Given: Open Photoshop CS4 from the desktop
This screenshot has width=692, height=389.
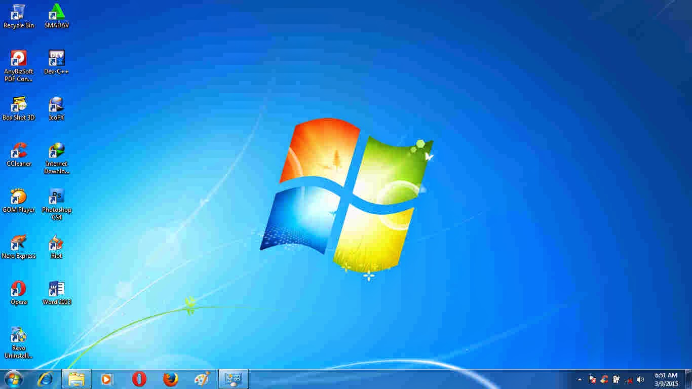Looking at the screenshot, I should pyautogui.click(x=56, y=198).
